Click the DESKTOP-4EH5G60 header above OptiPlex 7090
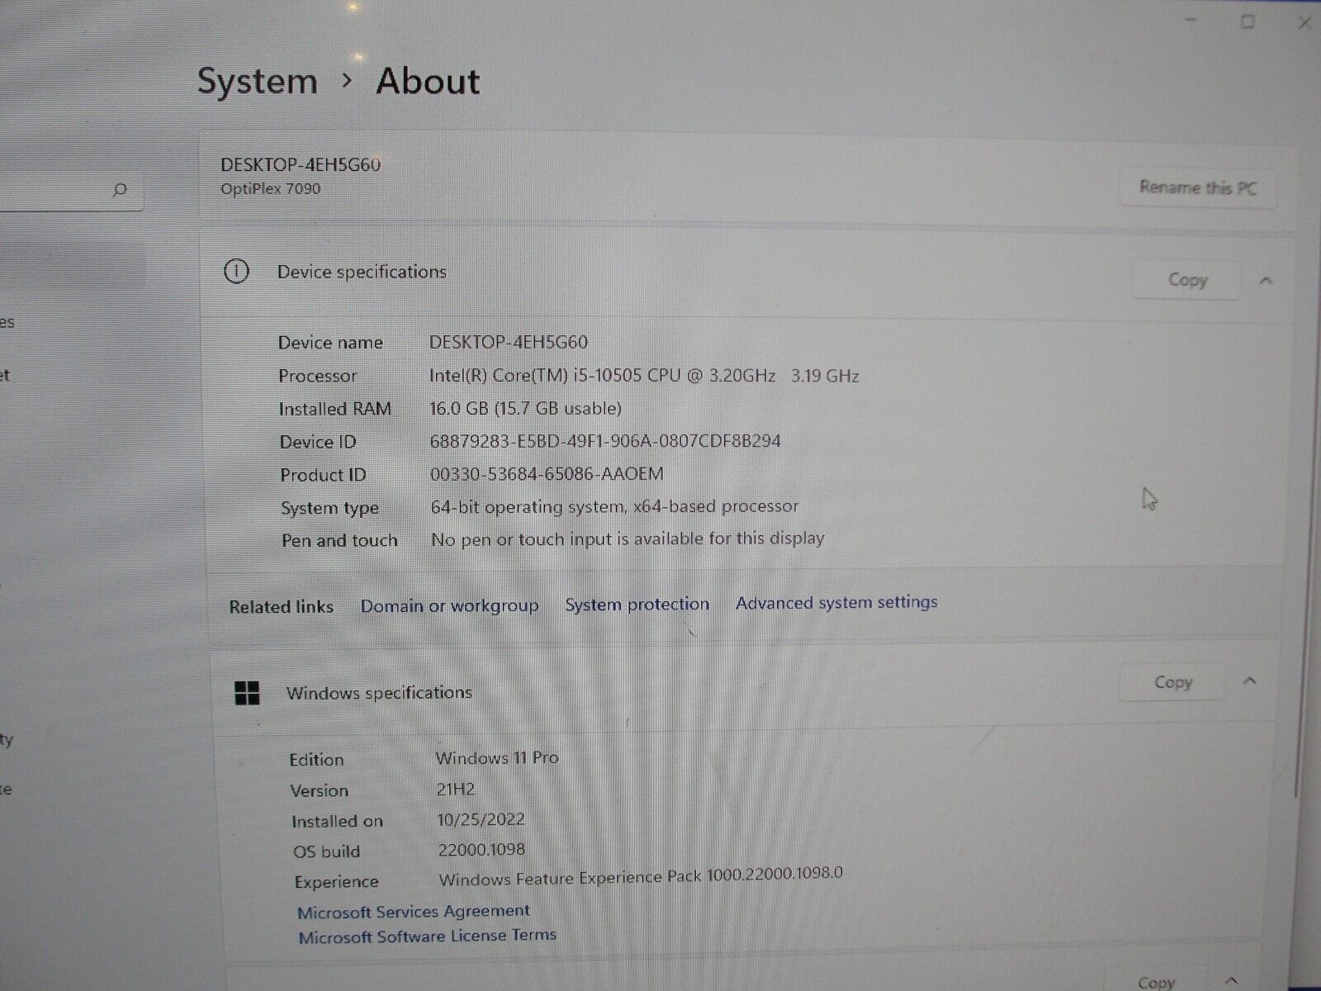The height and width of the screenshot is (991, 1321). (x=301, y=164)
